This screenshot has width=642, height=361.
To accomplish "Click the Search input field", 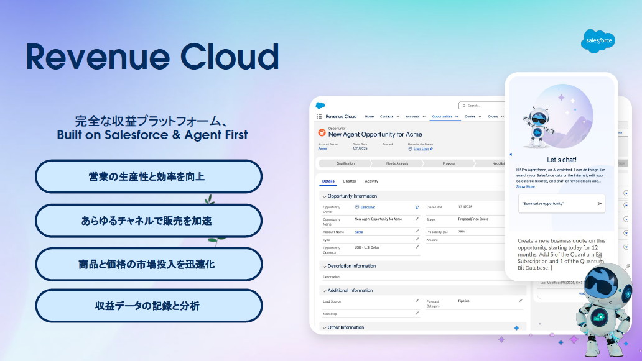I will click(482, 106).
